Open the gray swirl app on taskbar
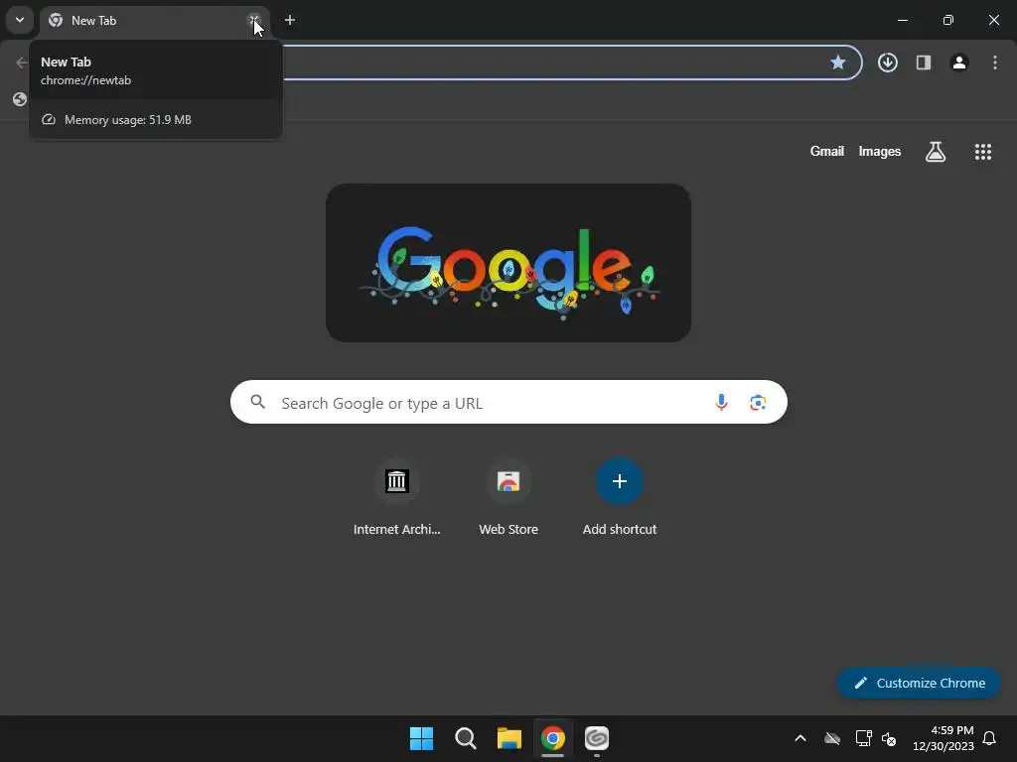The width and height of the screenshot is (1017, 762). pos(597,738)
